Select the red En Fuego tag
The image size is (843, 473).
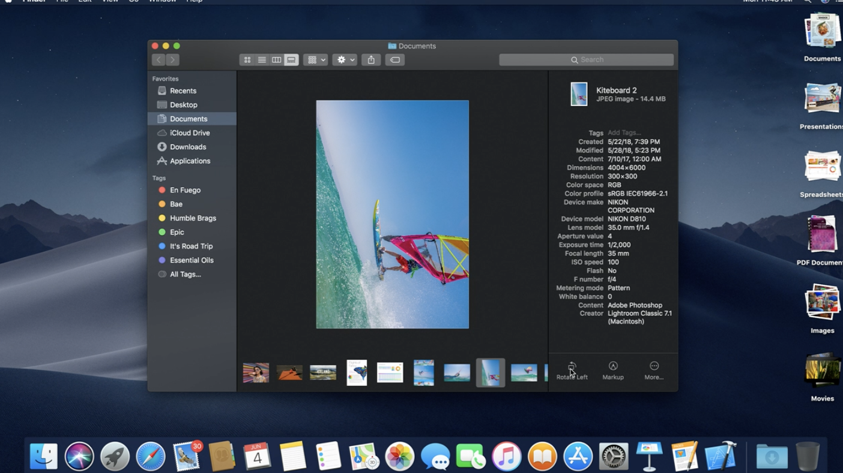point(192,190)
